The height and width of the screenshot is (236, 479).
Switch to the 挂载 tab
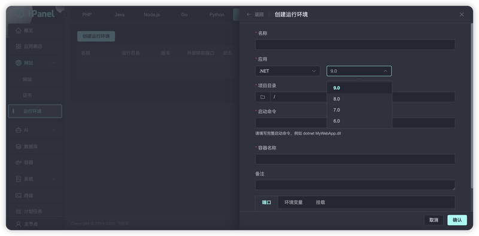pos(320,203)
